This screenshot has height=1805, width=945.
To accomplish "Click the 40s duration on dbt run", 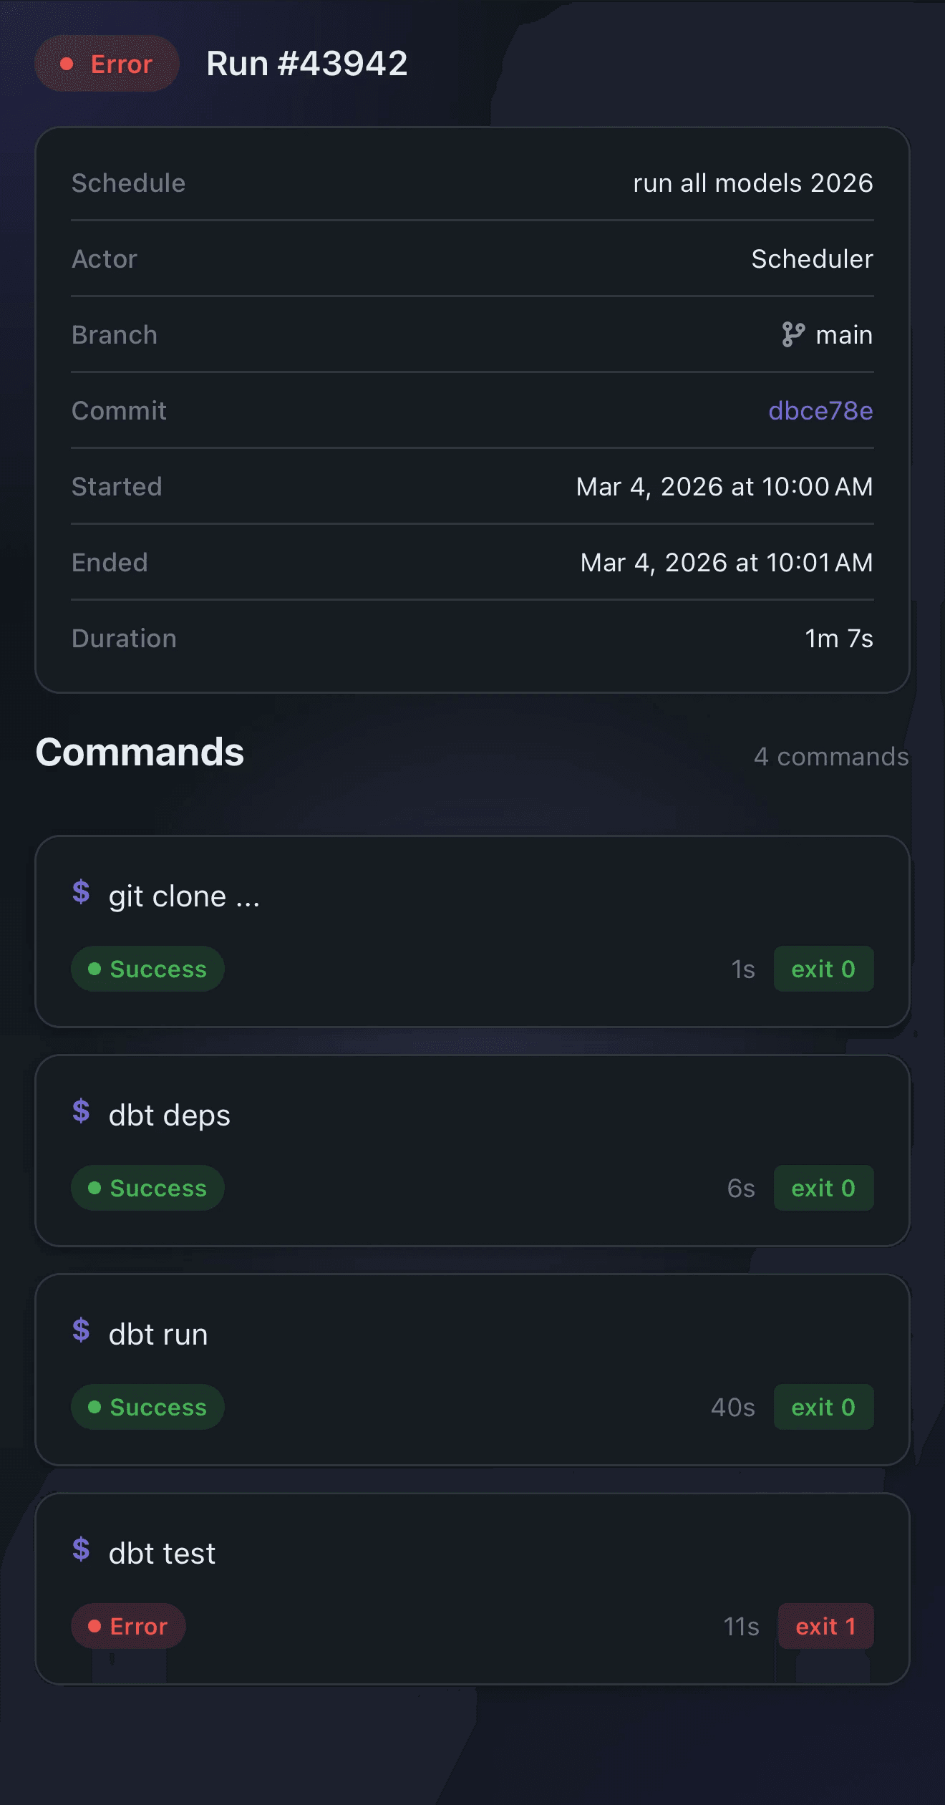I will click(x=732, y=1406).
